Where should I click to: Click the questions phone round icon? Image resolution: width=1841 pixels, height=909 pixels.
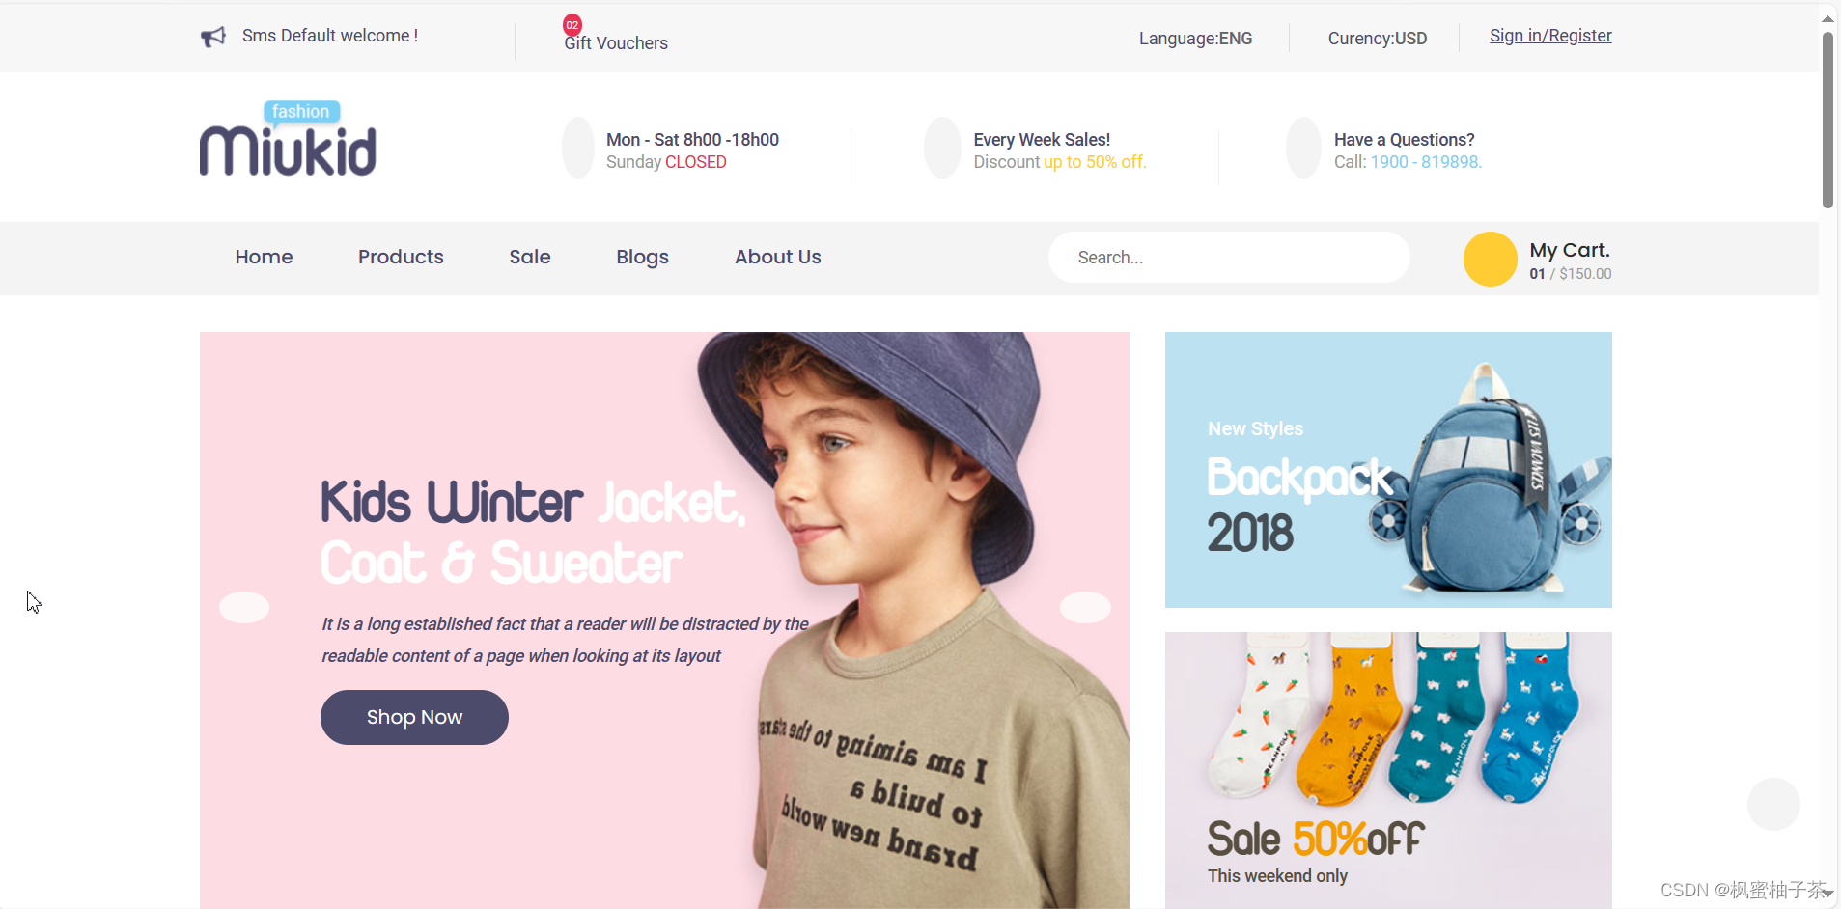tap(1303, 148)
